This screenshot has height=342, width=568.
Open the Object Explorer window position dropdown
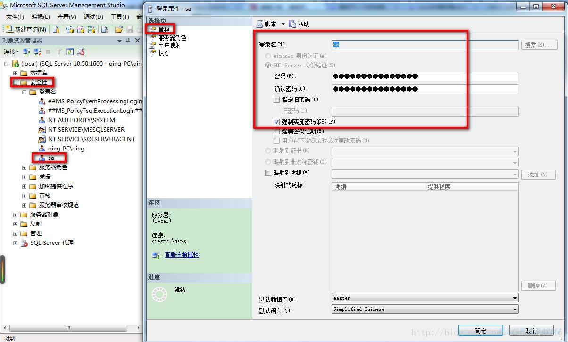point(119,41)
